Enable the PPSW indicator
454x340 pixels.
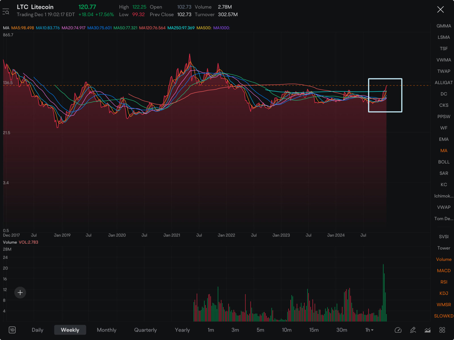(x=444, y=116)
